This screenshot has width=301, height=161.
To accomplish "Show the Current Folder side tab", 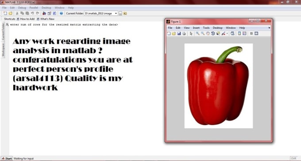I will tap(3, 31).
